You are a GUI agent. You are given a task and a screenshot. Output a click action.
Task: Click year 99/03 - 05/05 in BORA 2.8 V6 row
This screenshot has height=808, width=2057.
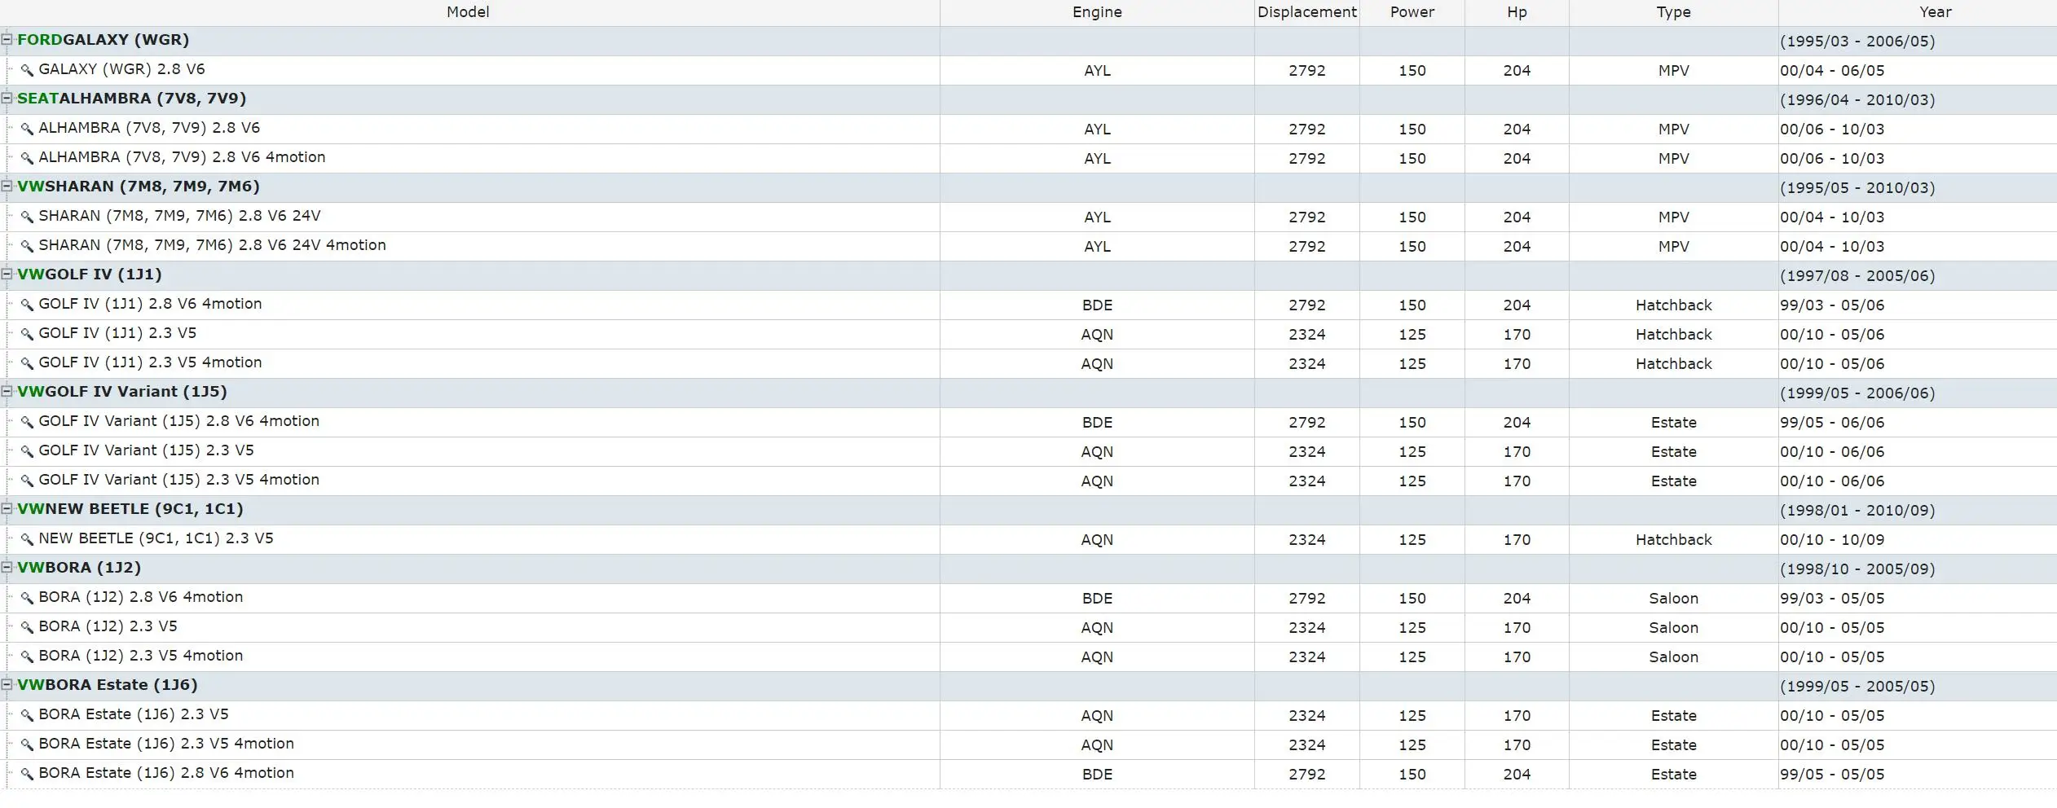[x=1832, y=599]
